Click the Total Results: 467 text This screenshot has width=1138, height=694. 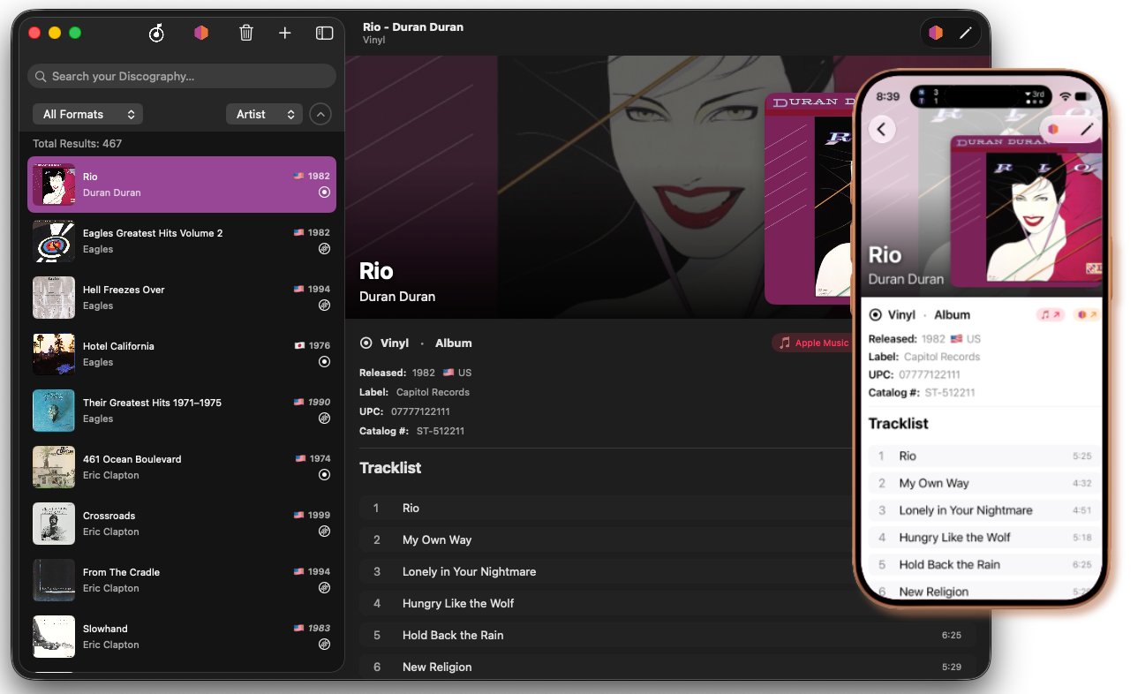point(77,143)
